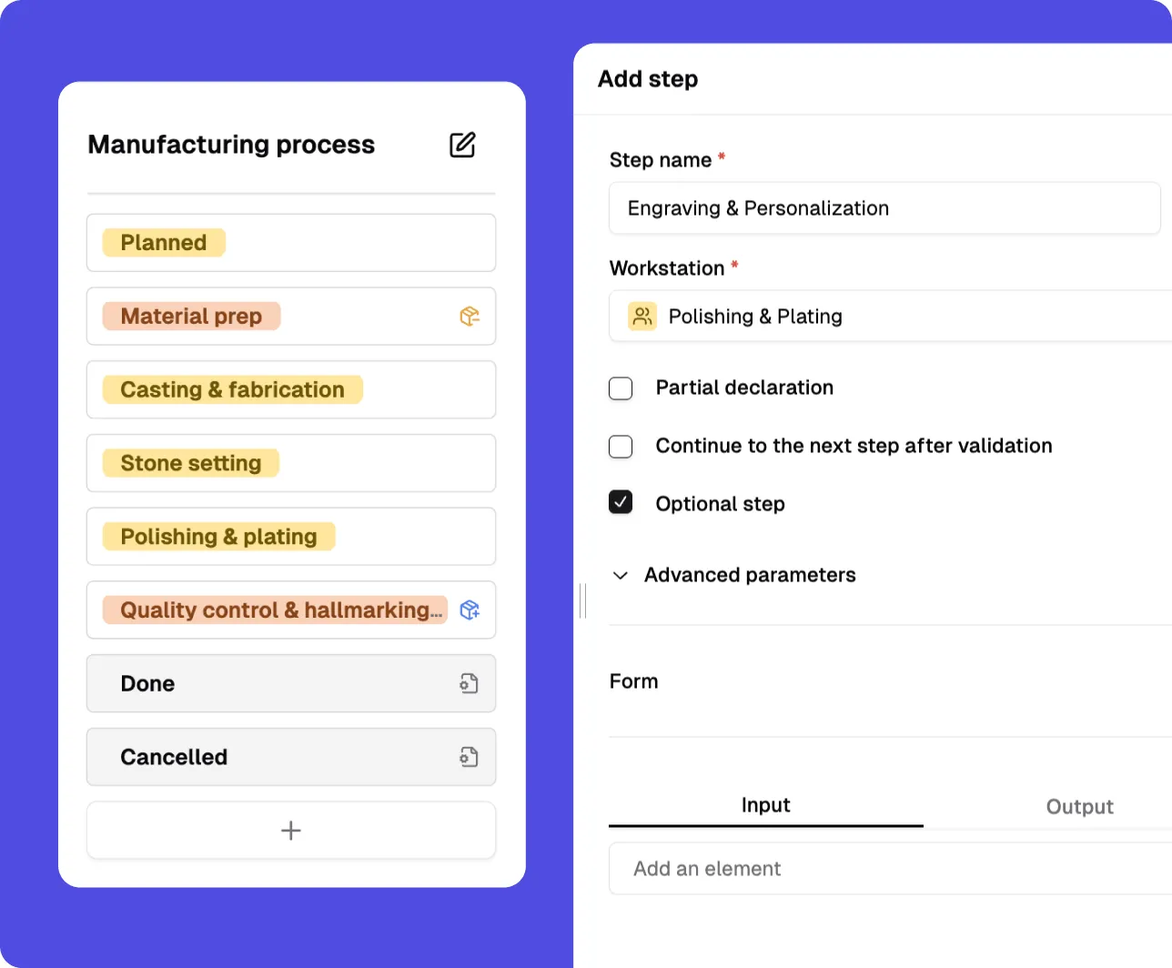Open the Add an element selector
The height and width of the screenshot is (968, 1172).
point(890,869)
